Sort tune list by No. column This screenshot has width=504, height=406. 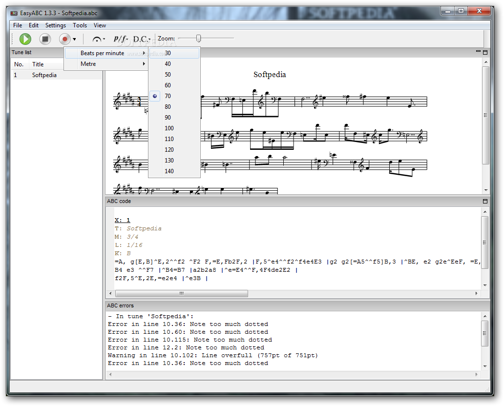pos(20,64)
